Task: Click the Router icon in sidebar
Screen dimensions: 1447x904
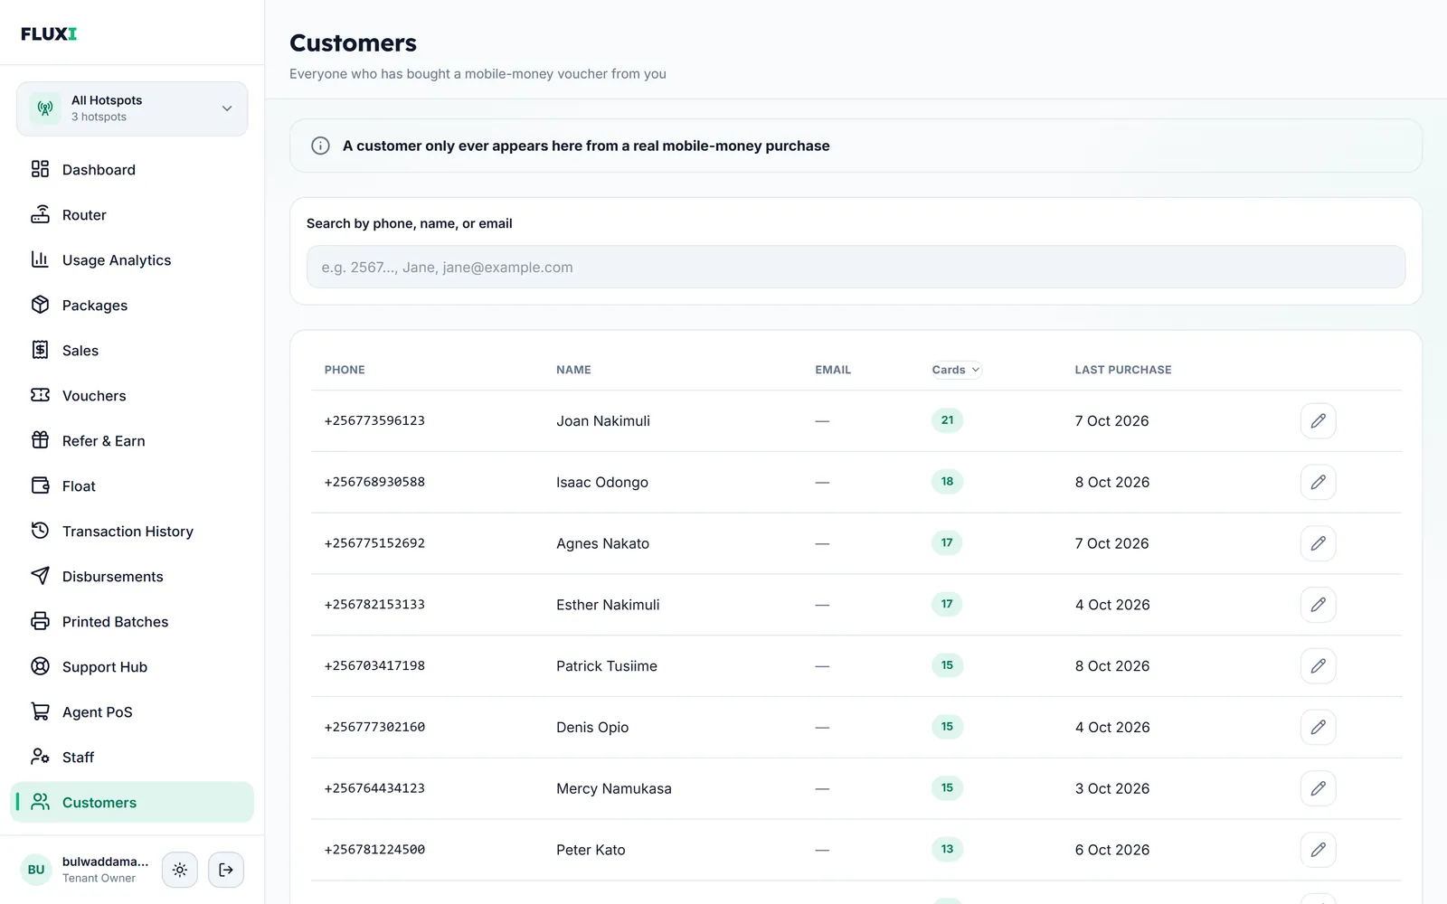Action: point(40,214)
